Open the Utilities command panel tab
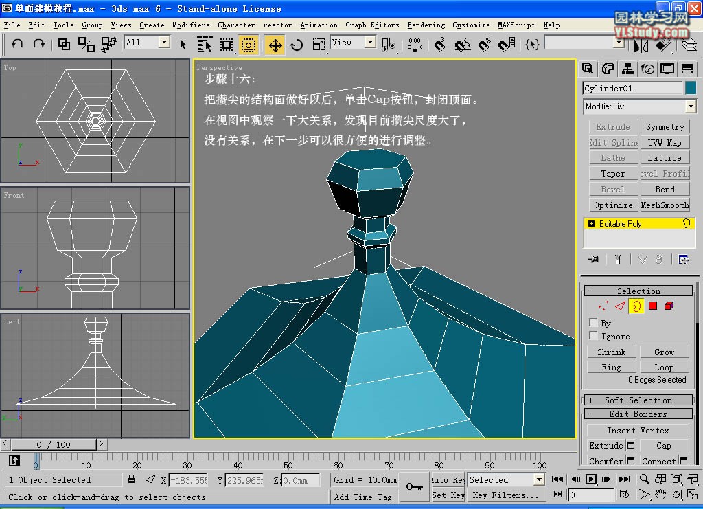Screen dimensions: 703x509 [687, 69]
